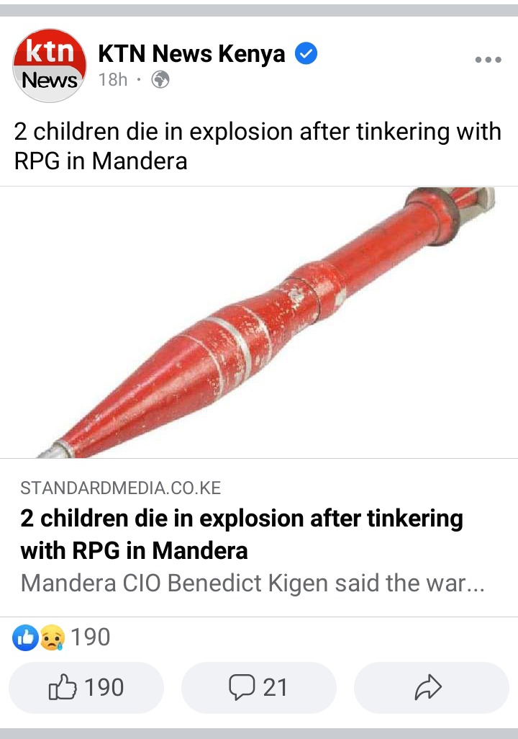The width and height of the screenshot is (518, 739).
Task: Click the post caption about Mandera explosion
Action: tap(258, 146)
